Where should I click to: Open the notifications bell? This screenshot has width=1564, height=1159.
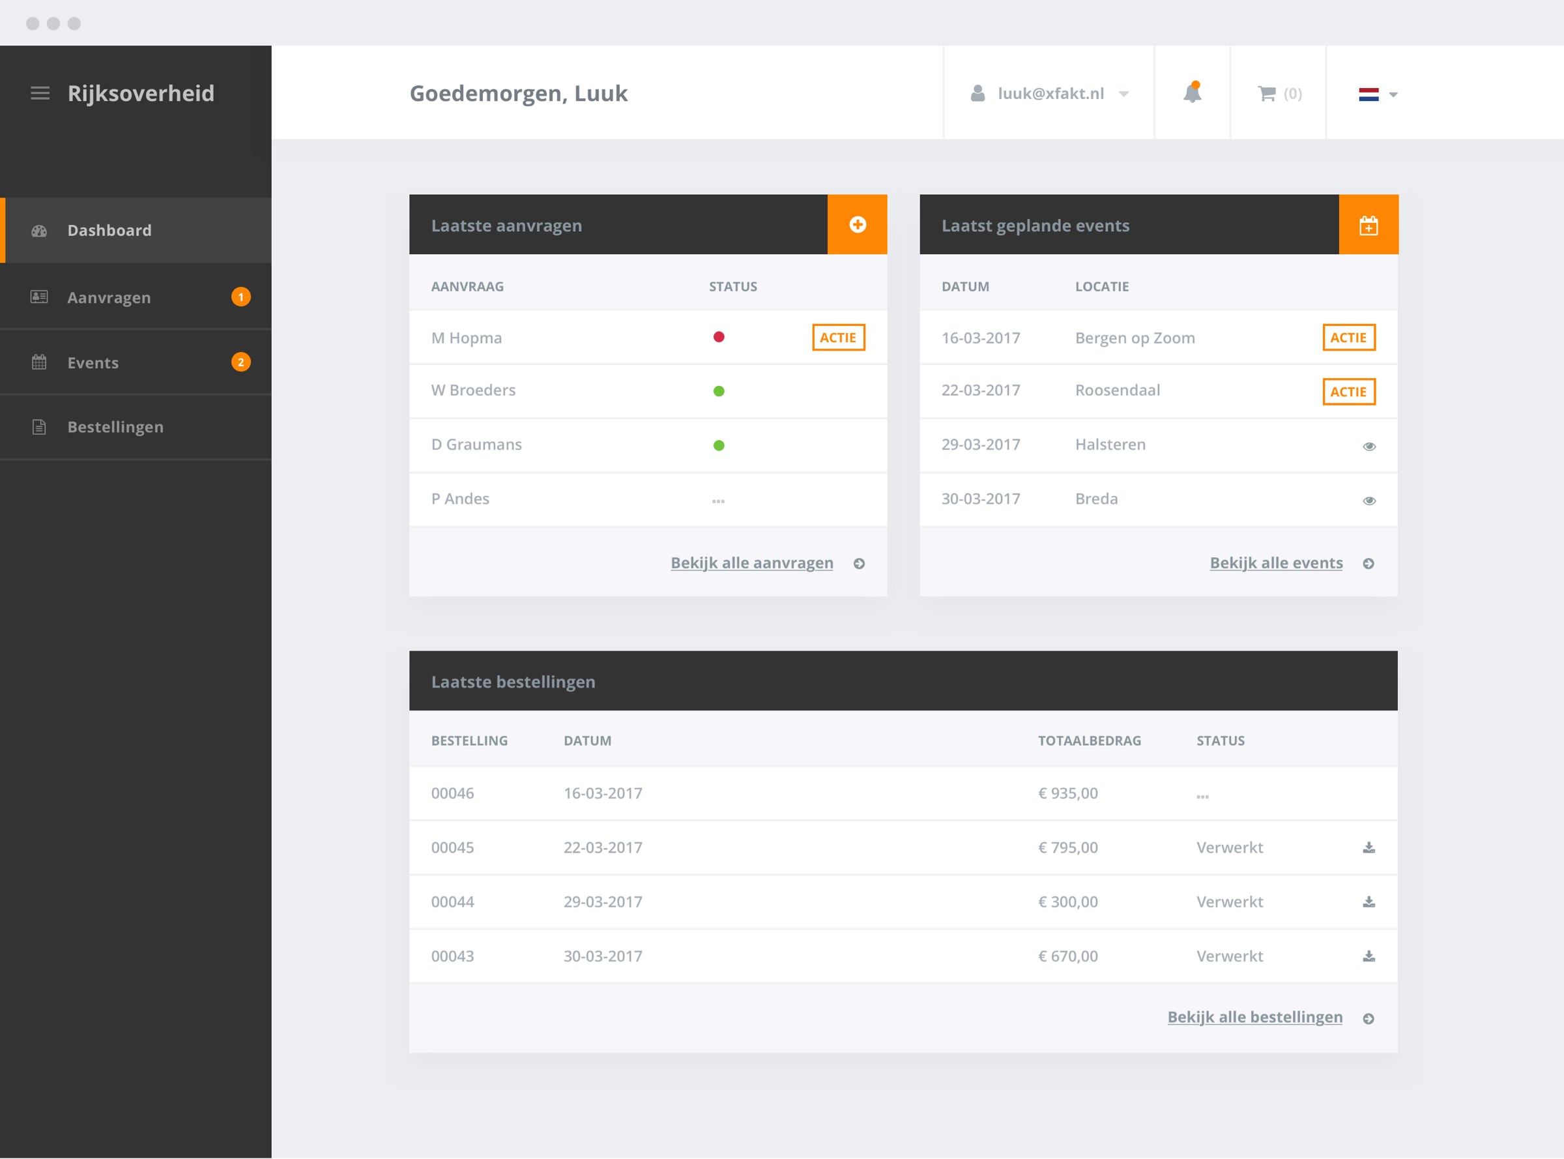click(x=1192, y=93)
